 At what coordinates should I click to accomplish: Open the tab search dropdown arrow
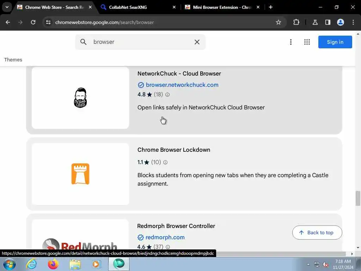pos(7,7)
